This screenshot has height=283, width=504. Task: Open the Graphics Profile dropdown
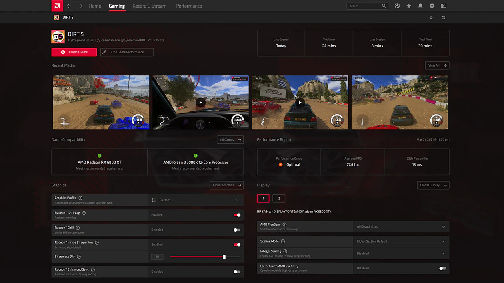pyautogui.click(x=196, y=200)
